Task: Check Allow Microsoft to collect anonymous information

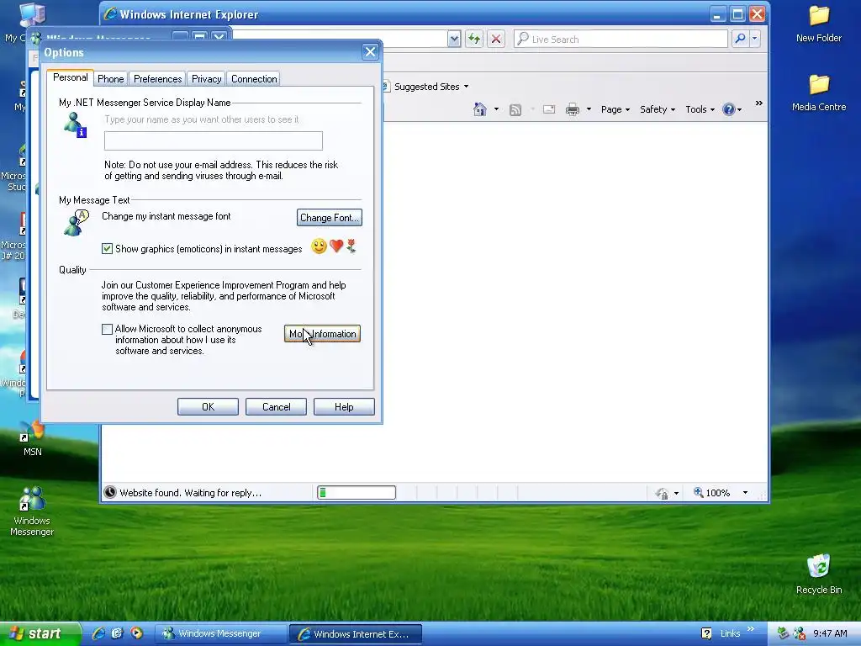Action: pyautogui.click(x=107, y=329)
